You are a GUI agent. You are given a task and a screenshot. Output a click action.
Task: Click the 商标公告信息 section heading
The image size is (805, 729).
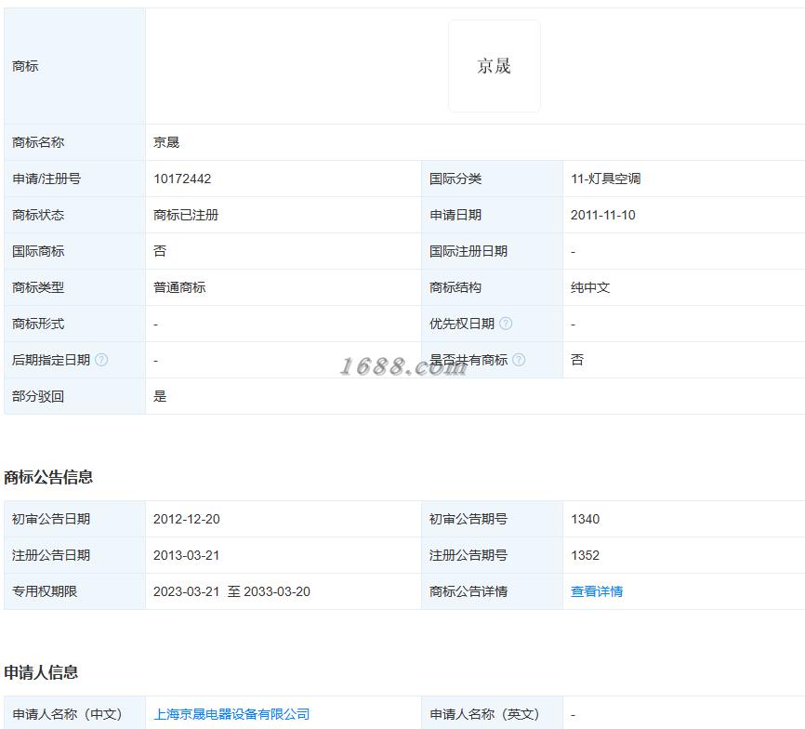(x=48, y=477)
